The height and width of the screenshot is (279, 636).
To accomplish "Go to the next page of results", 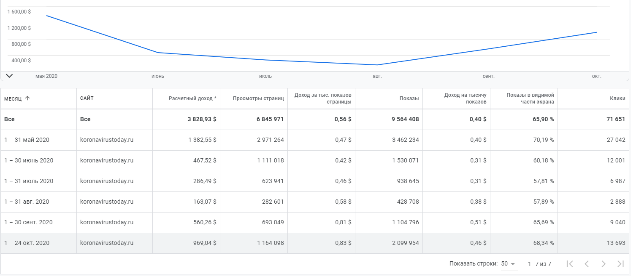I will click(x=604, y=264).
